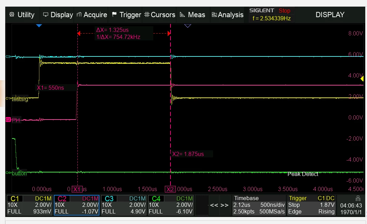Click the Analysis chart icon
This screenshot has width=367, height=224.
click(x=214, y=15)
